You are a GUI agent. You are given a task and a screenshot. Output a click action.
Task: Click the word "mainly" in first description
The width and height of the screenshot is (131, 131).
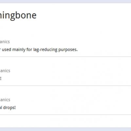tap(19, 50)
